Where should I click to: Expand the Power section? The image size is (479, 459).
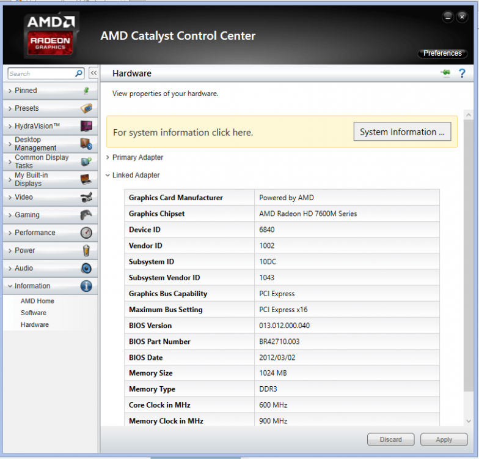50,250
